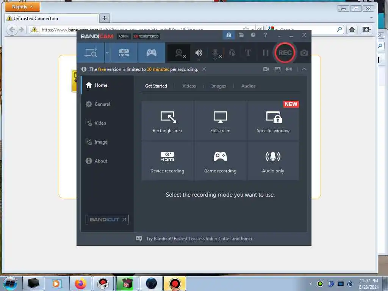Image resolution: width=388 pixels, height=291 pixels.
Task: Open the Windows Start menu
Action: click(10, 283)
